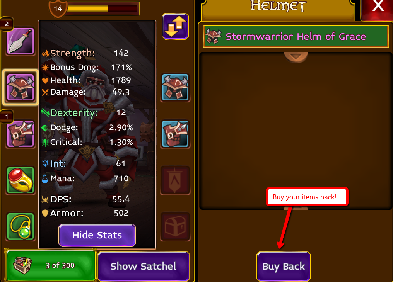
Task: Select the red gem ring slot
Action: click(21, 180)
